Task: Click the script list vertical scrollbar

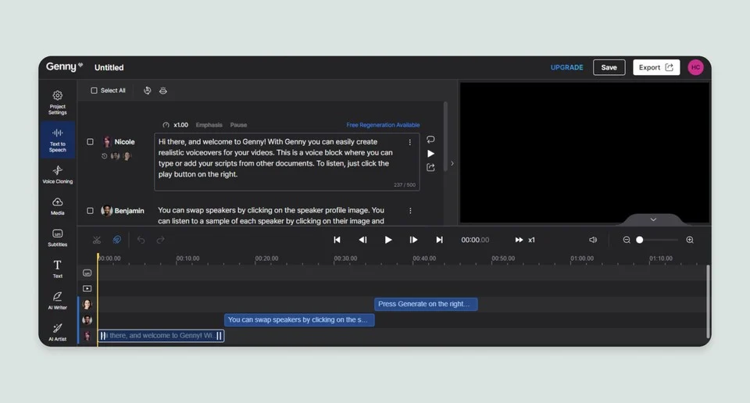Action: [x=445, y=136]
